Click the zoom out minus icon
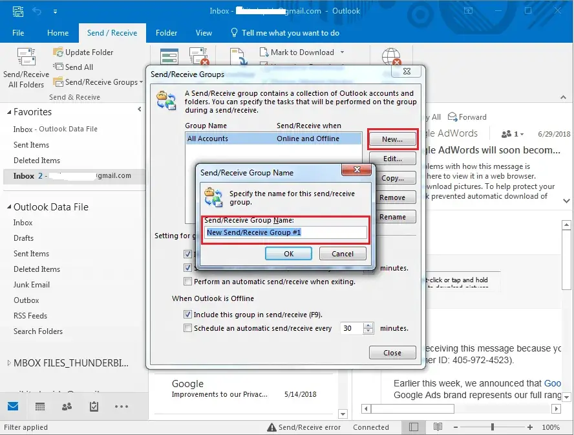The height and width of the screenshot is (435, 574). tap(456, 427)
